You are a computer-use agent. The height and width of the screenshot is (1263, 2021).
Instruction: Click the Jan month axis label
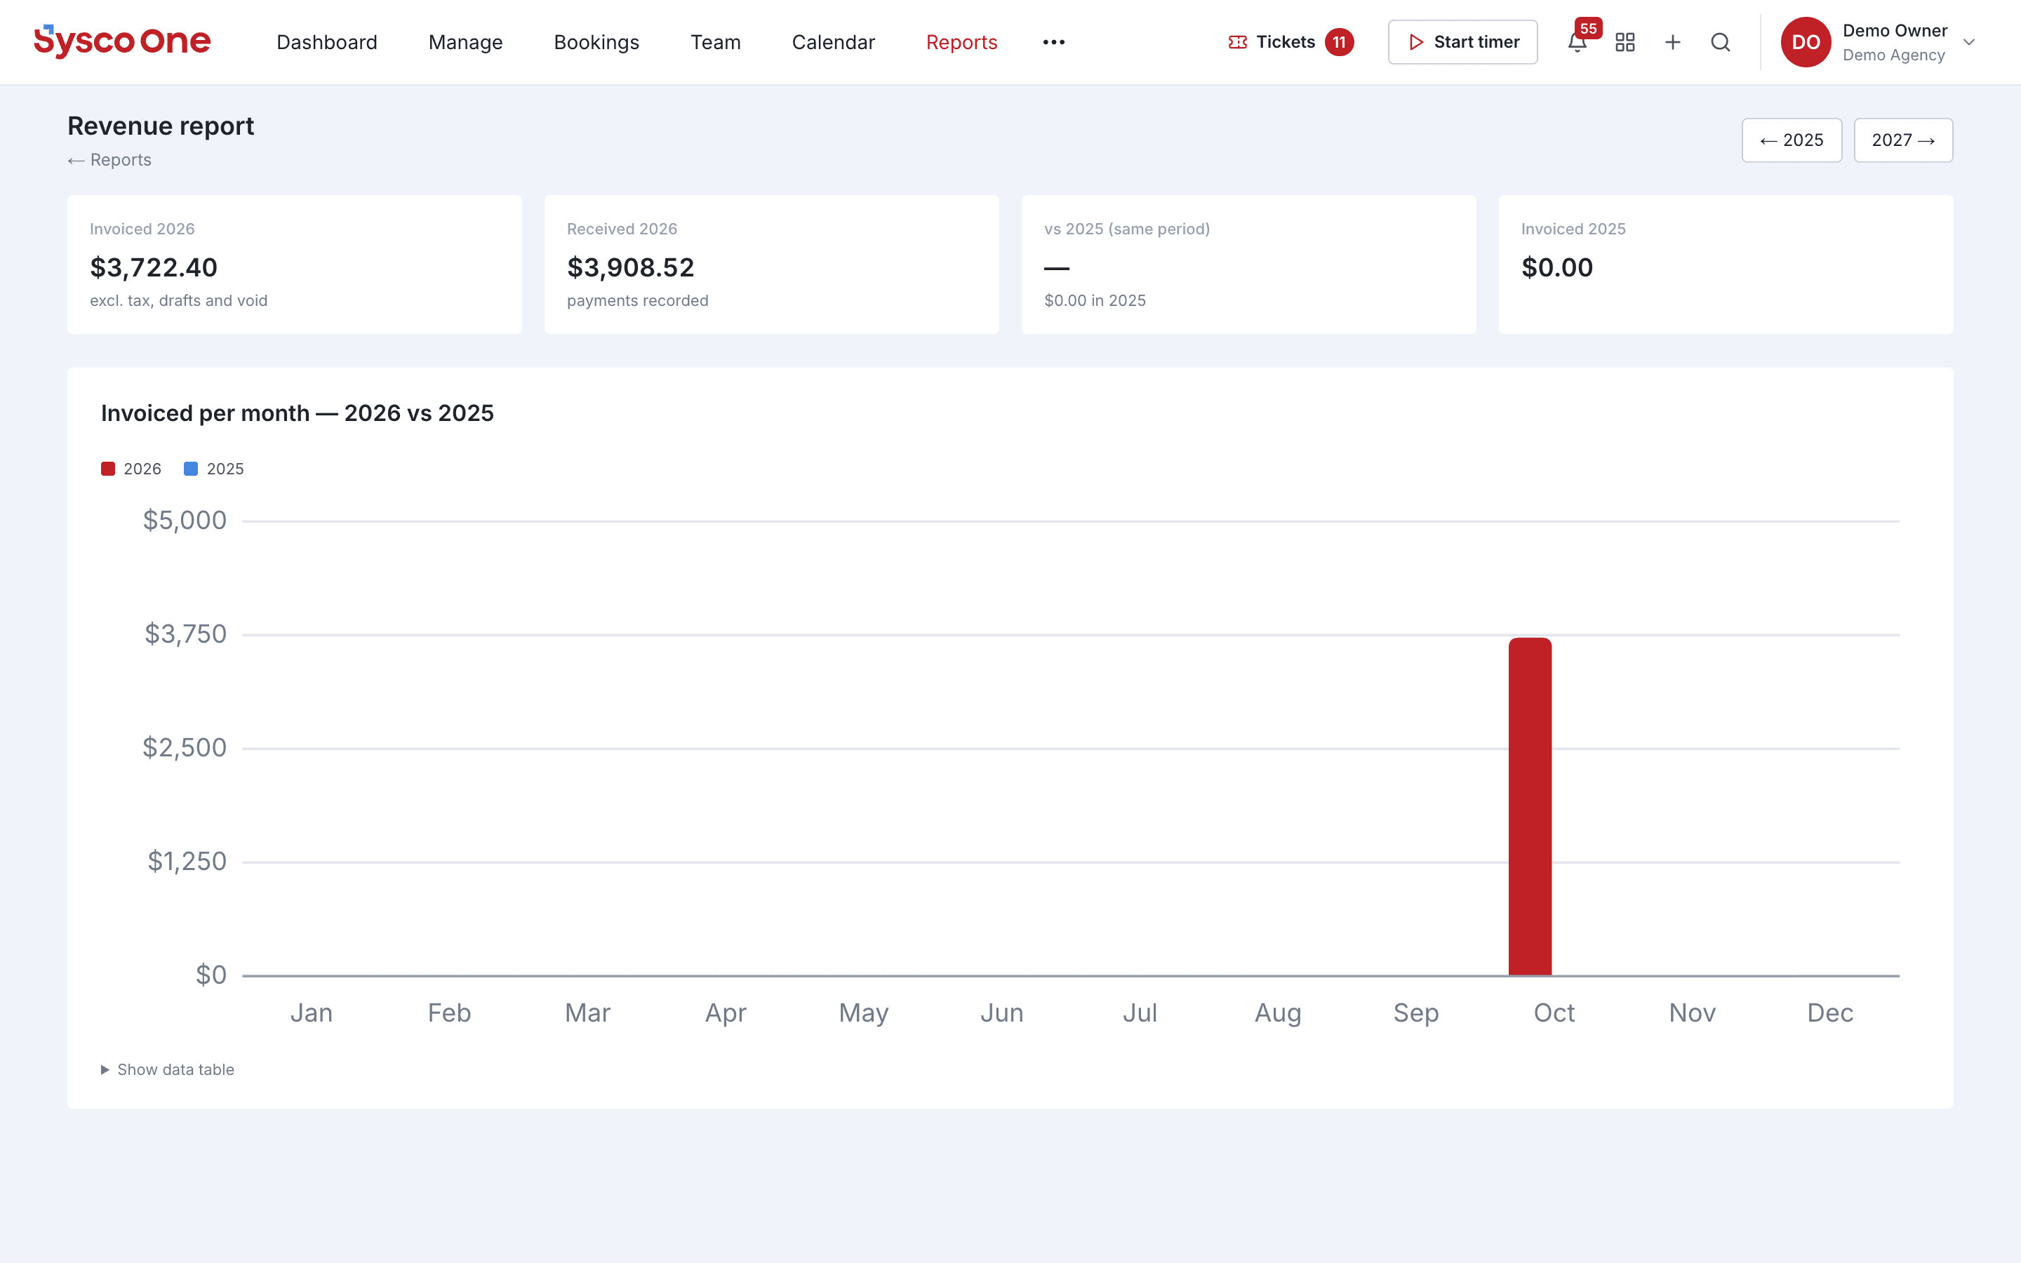click(x=312, y=1013)
